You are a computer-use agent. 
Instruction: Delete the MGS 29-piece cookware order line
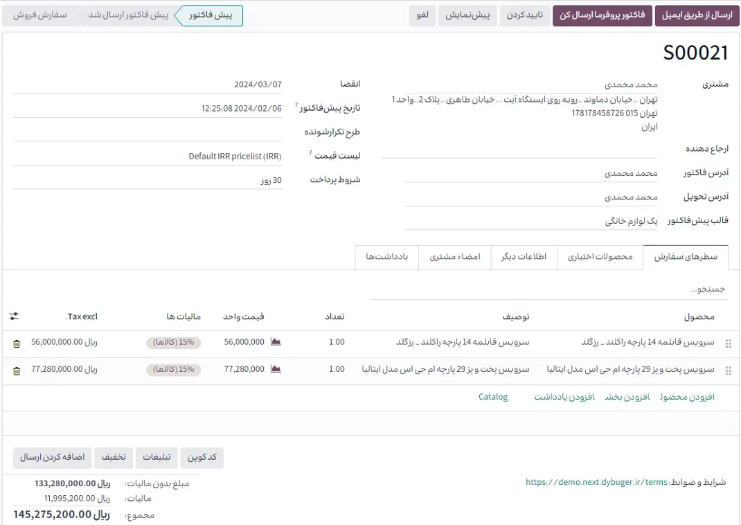click(17, 371)
